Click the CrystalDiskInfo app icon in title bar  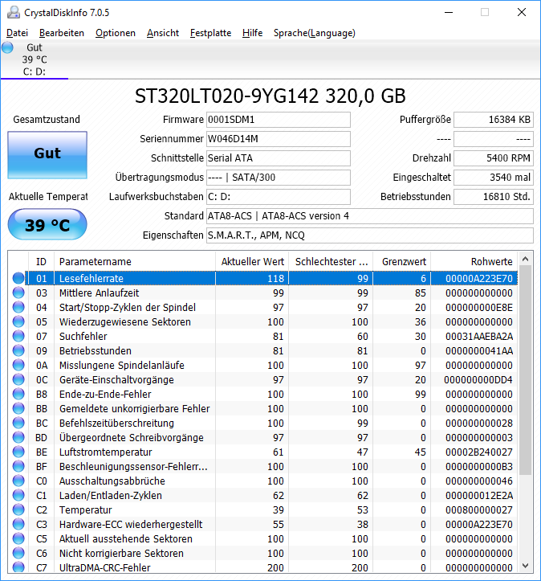[x=14, y=12]
